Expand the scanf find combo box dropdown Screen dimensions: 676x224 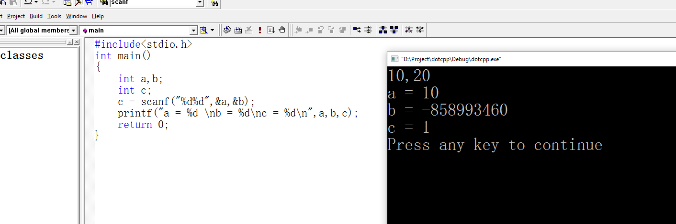tap(200, 3)
